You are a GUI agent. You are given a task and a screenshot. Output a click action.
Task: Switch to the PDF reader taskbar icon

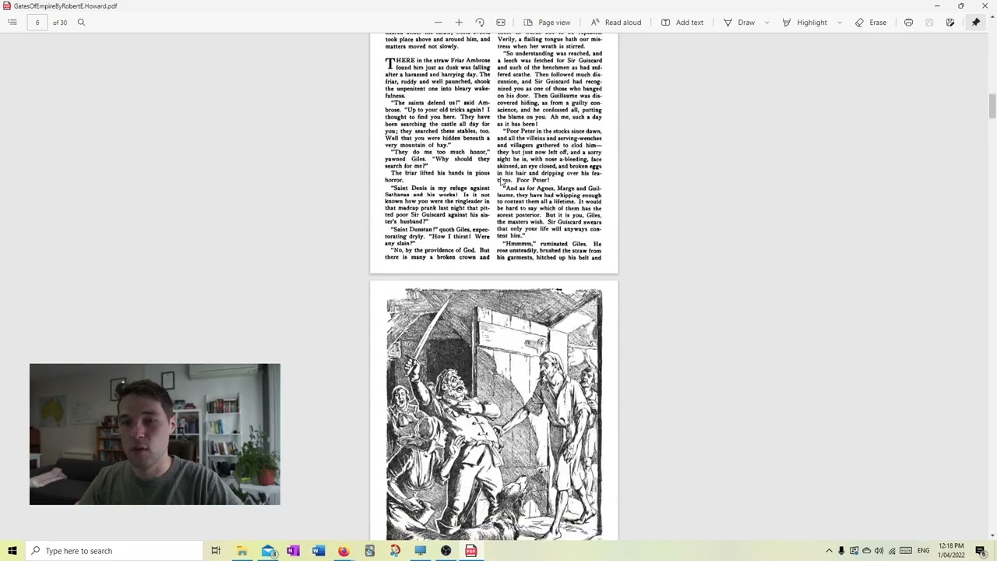[471, 551]
